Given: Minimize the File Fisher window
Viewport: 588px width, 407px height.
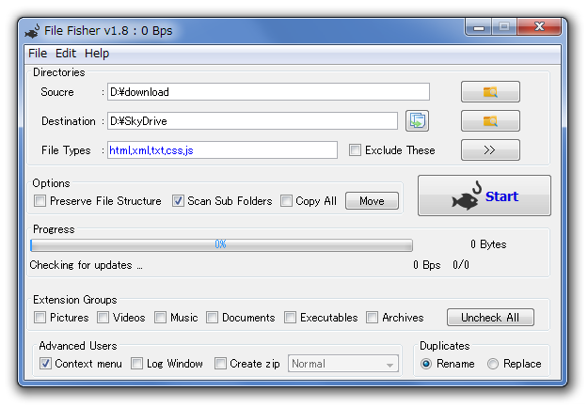Looking at the screenshot, I should pyautogui.click(x=478, y=27).
